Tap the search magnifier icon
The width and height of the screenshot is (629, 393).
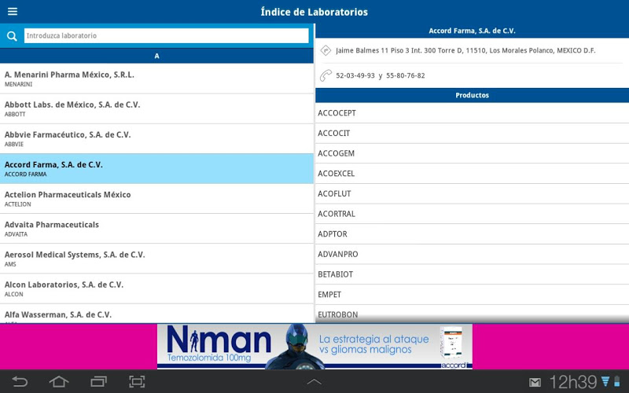pyautogui.click(x=12, y=36)
